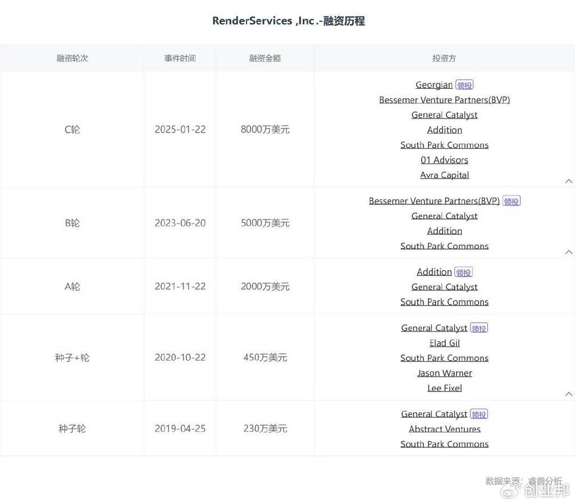
Task: Select the A轮 round cell
Action: (72, 287)
